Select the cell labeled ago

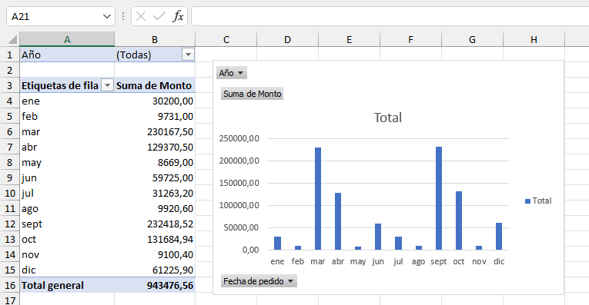click(x=67, y=208)
